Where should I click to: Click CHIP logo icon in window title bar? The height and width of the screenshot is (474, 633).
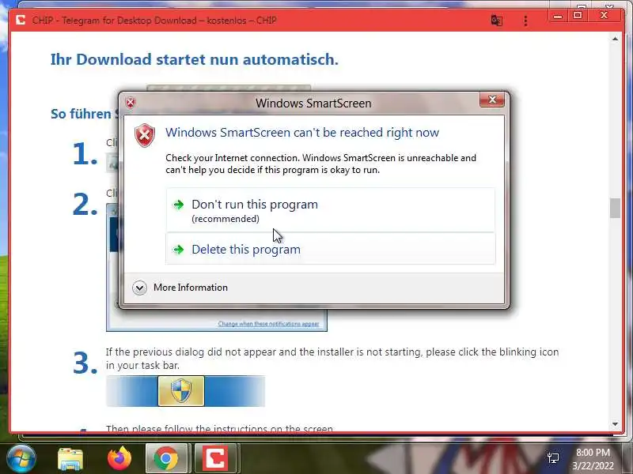click(x=21, y=20)
